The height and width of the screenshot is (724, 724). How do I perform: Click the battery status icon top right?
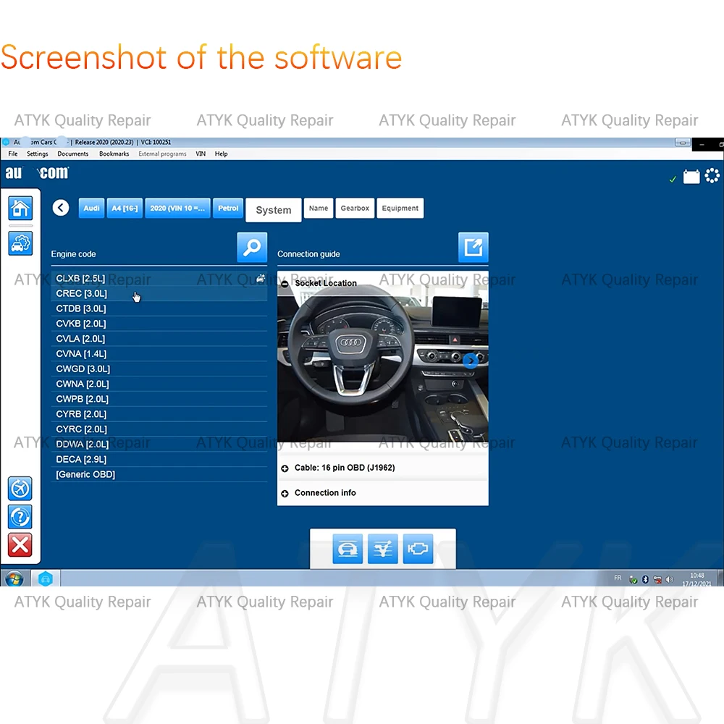point(691,177)
